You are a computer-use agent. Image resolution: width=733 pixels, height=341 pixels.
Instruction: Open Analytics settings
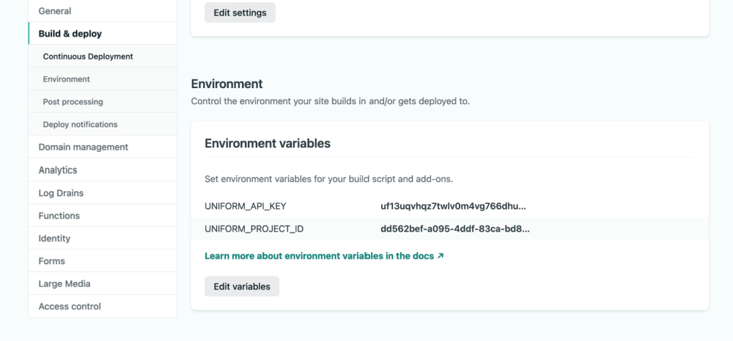pyautogui.click(x=58, y=170)
